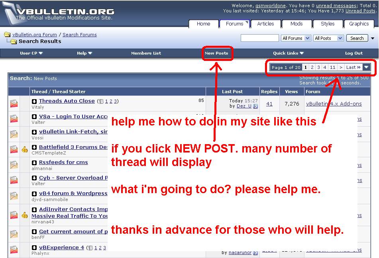Screen dimensions: 379x258
Task: Open the Styles tab
Action: tap(328, 24)
